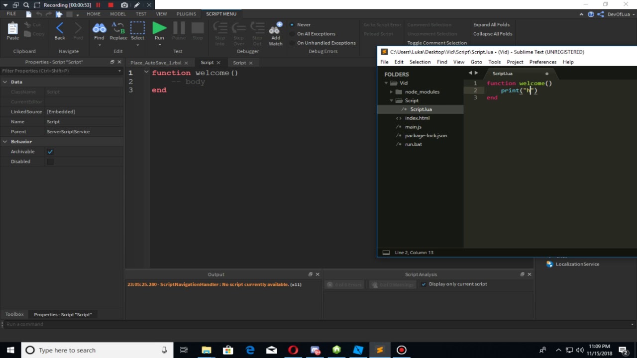Select On Unhandled Exceptions option
Viewport: 637px width, 358px height.
(292, 43)
